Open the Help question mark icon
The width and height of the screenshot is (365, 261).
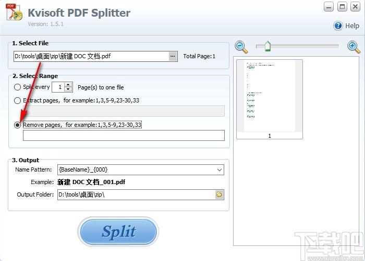point(338,25)
